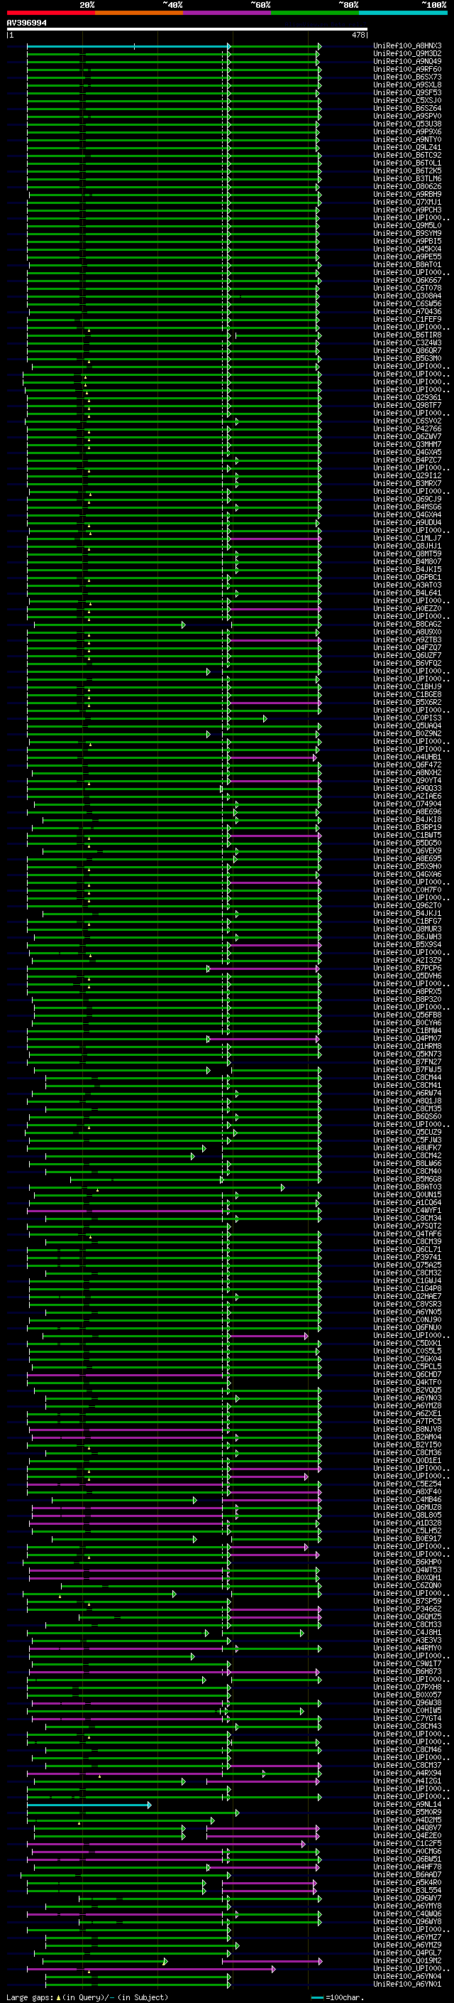This screenshot has width=454, height=2003.
Task: Click hit name UniRef100_C1MLJ7
Action: [x=407, y=538]
